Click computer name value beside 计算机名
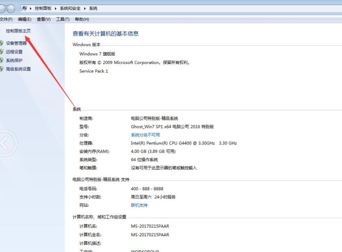This screenshot has width=342, height=252. 150,226
